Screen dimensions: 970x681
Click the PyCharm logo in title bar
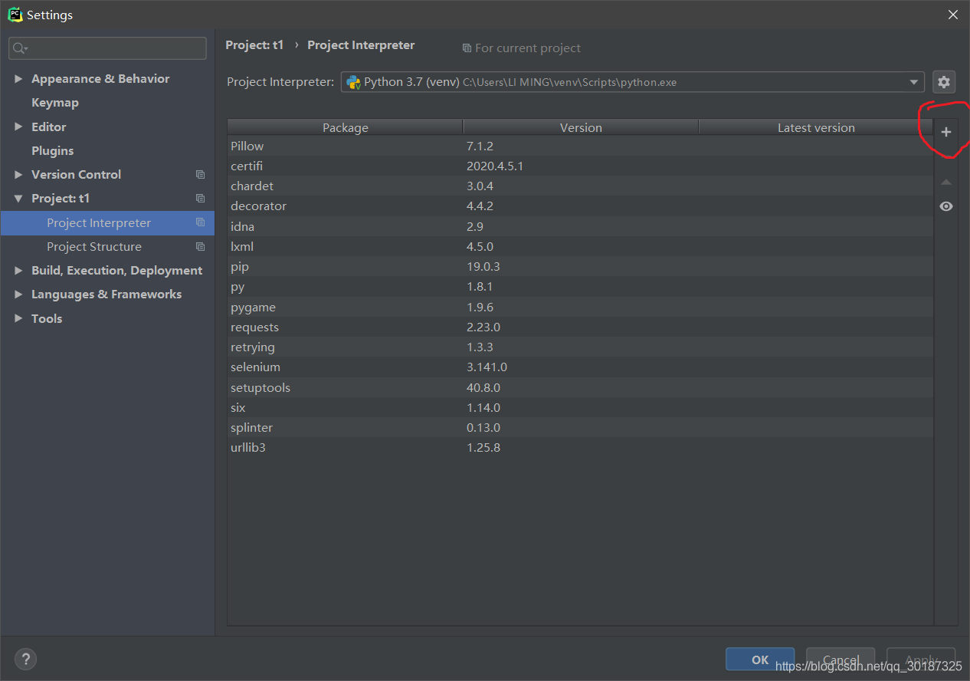(15, 15)
